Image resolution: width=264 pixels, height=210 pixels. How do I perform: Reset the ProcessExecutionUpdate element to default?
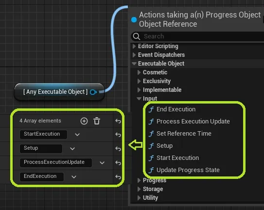[x=118, y=163]
